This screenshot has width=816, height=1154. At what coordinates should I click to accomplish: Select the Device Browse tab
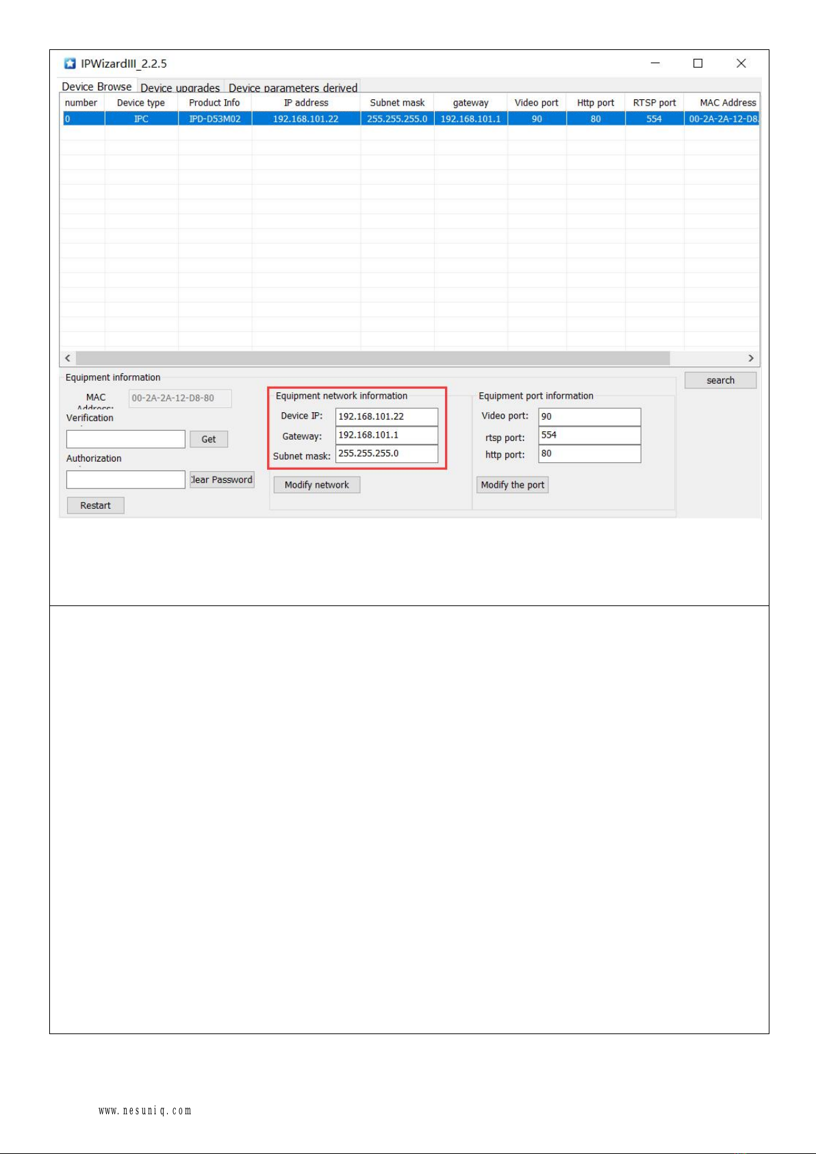[x=97, y=87]
